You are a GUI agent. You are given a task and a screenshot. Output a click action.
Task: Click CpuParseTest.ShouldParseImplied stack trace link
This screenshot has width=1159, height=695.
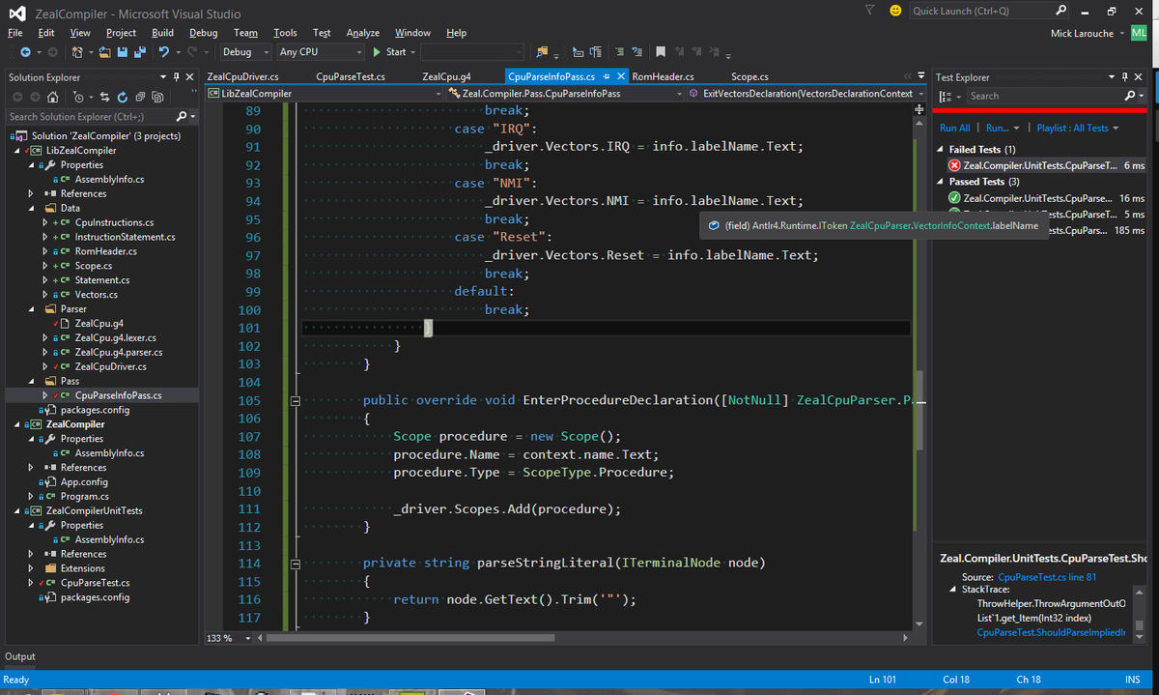[1051, 632]
